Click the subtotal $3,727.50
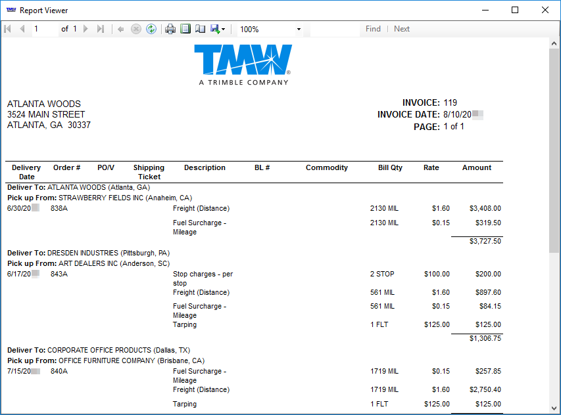This screenshot has width=561, height=415. tap(485, 241)
